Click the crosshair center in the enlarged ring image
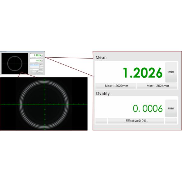 tap(44, 104)
